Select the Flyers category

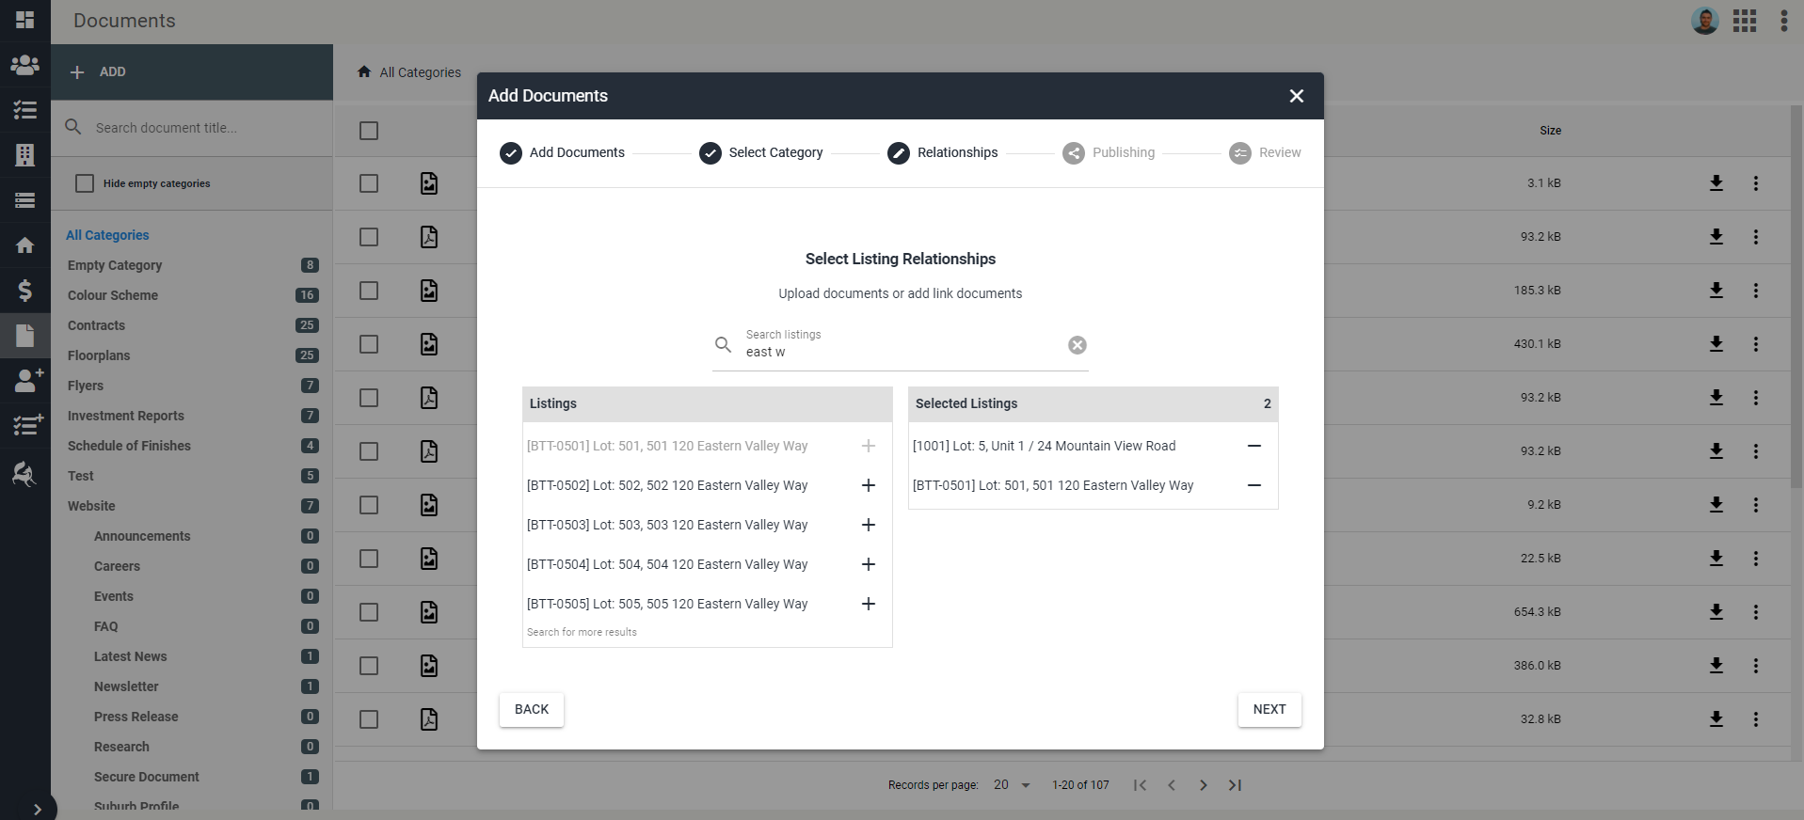[86, 386]
